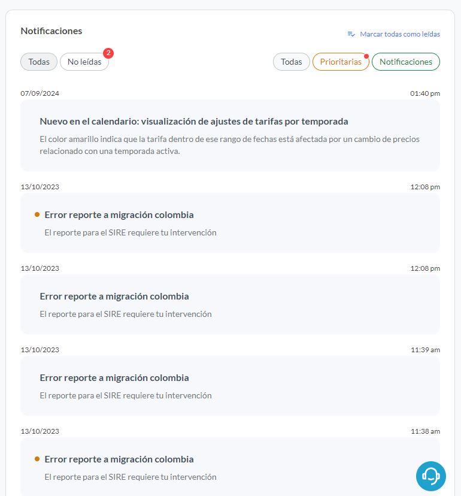Click the mark-all-read checklist icon
The image size is (461, 496).
pos(351,34)
